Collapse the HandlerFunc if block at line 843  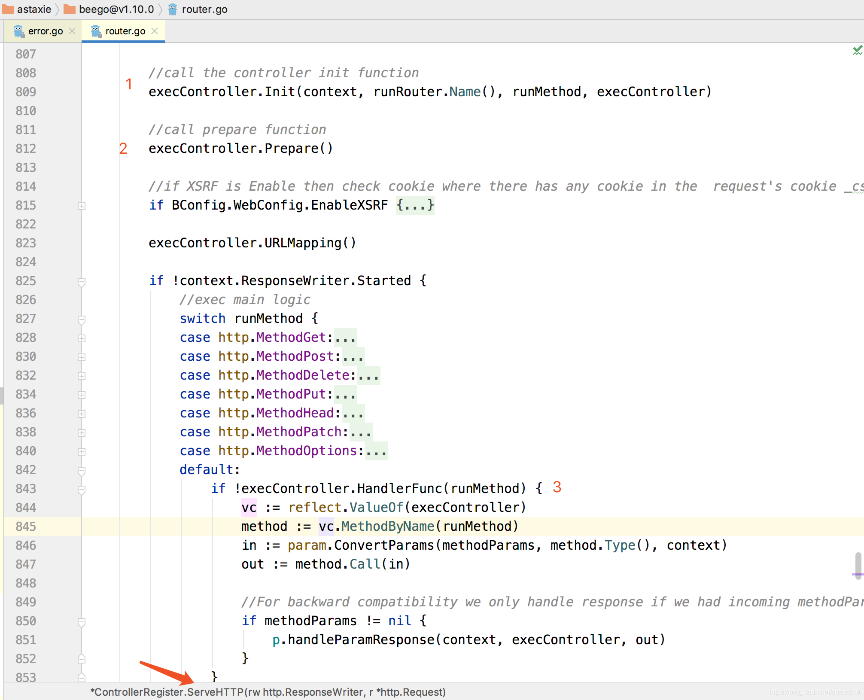click(81, 489)
